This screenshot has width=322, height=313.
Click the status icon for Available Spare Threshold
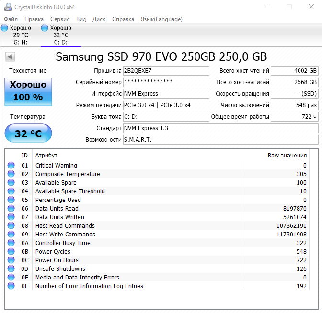[x=11, y=191]
